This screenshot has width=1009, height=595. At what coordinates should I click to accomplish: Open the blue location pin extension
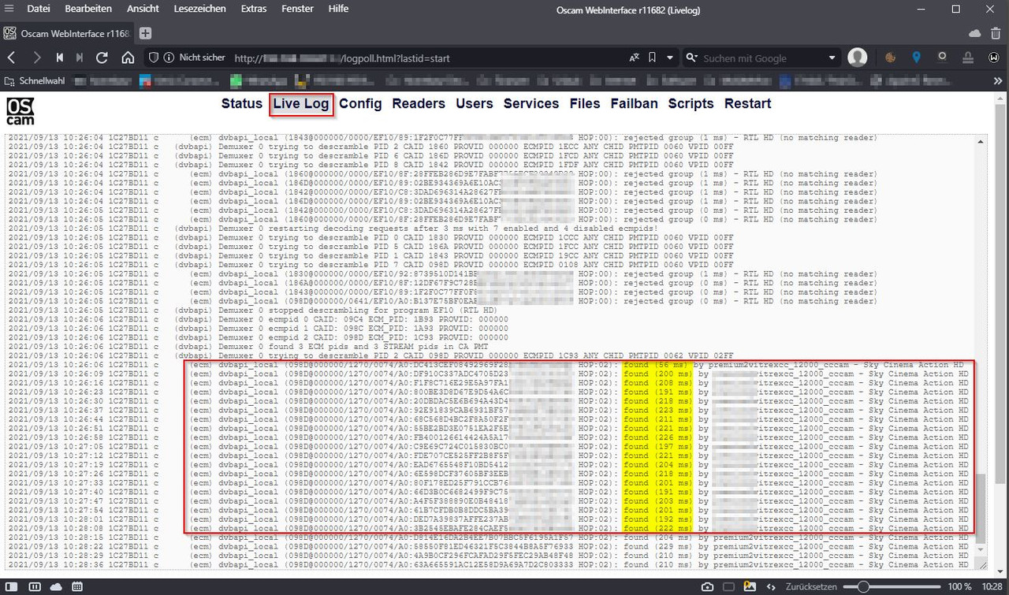point(917,58)
